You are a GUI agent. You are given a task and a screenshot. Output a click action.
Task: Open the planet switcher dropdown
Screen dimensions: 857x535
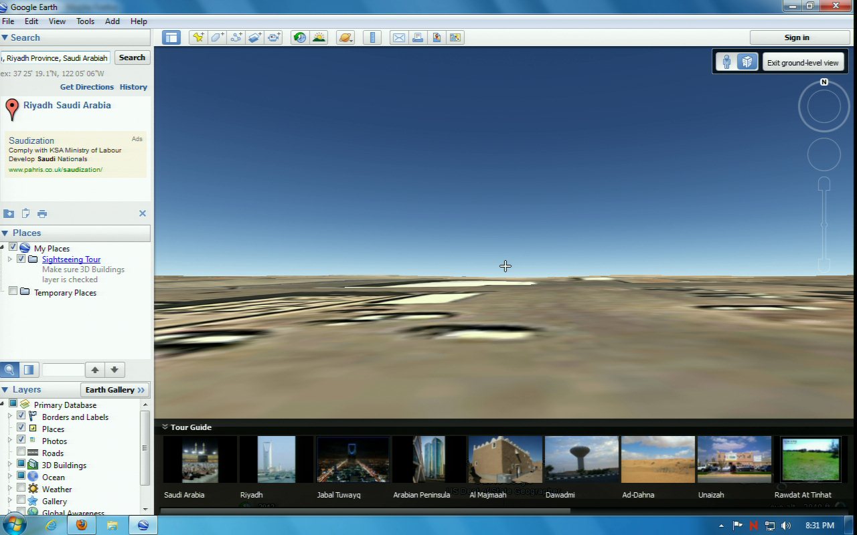[345, 37]
